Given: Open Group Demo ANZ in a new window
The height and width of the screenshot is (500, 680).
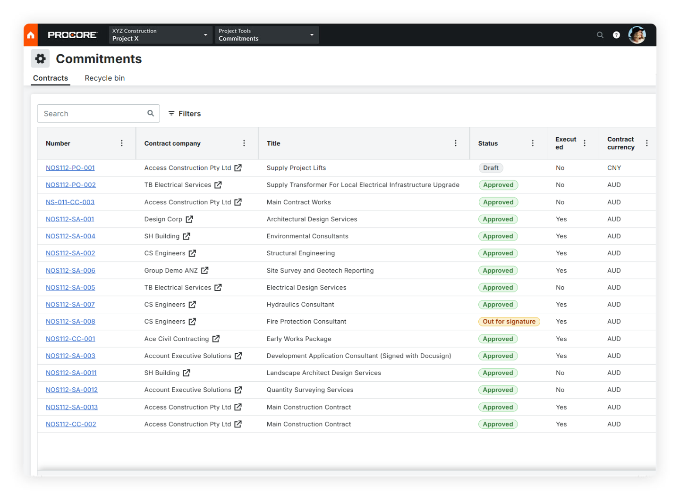Looking at the screenshot, I should [205, 270].
